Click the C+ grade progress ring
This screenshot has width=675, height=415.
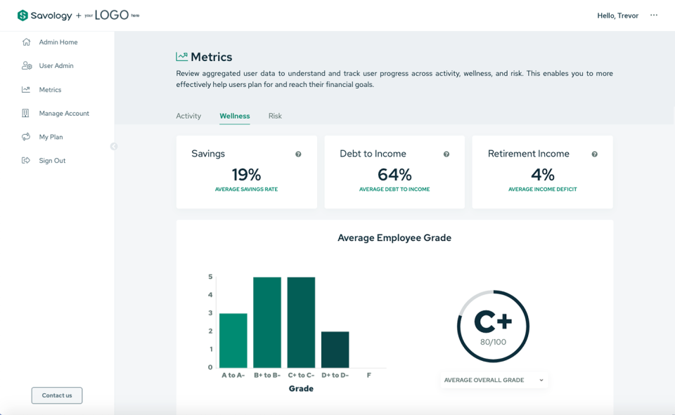(493, 326)
